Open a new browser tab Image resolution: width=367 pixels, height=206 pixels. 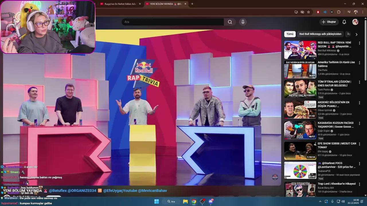[x=192, y=4]
